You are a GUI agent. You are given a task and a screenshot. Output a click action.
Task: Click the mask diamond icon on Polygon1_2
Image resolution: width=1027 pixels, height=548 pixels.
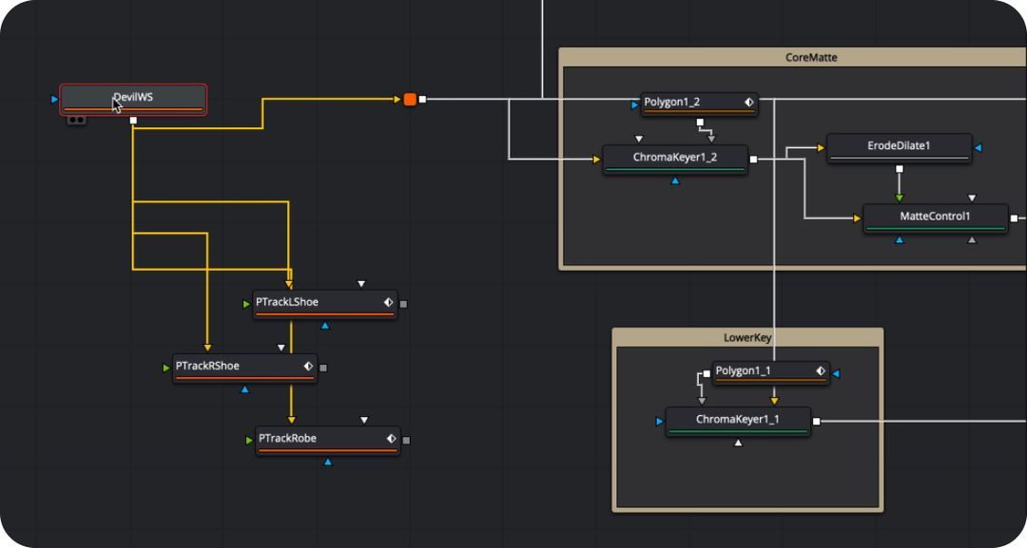[749, 103]
